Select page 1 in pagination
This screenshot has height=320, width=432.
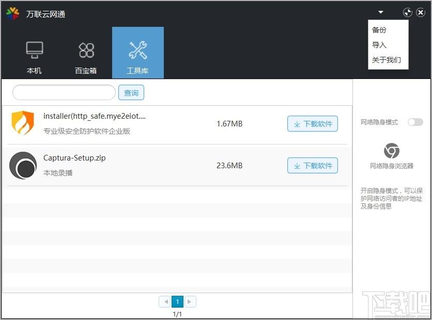tap(177, 301)
